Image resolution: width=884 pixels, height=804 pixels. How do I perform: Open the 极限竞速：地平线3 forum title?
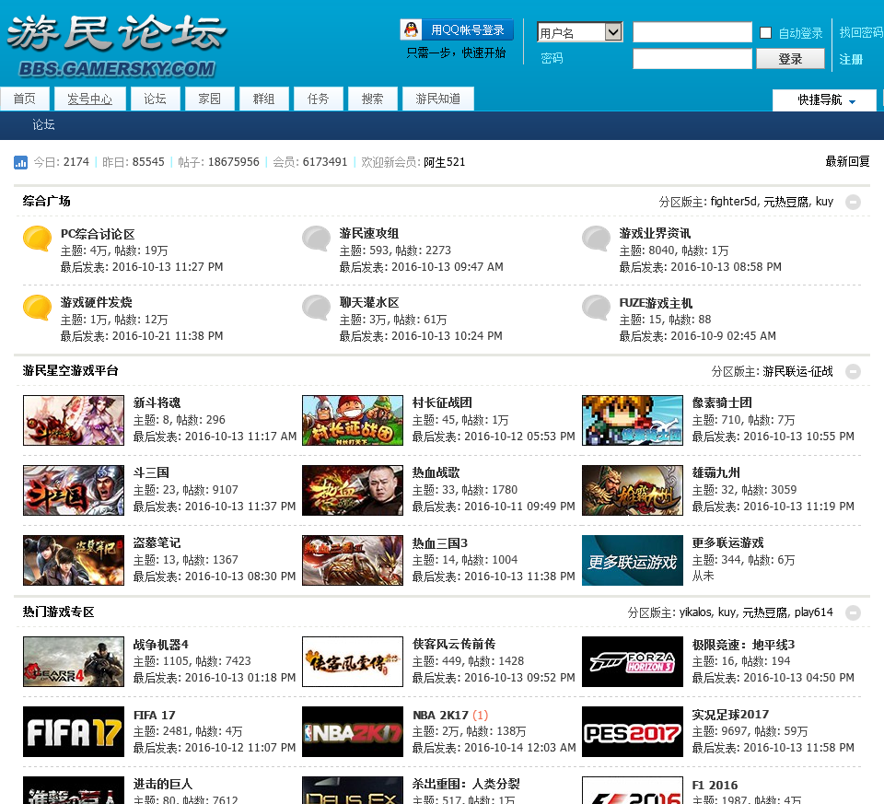pos(744,645)
